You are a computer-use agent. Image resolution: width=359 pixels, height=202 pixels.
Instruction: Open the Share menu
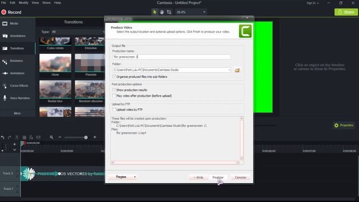[x=46, y=3]
